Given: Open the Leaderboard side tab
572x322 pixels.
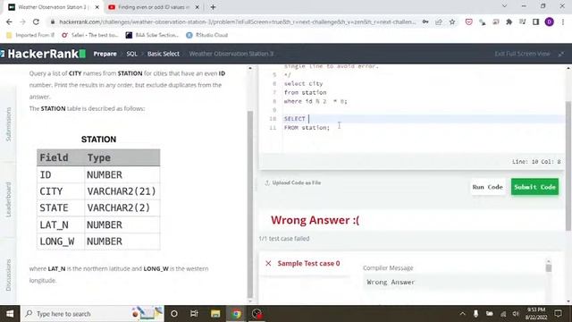Looking at the screenshot, I should point(8,199).
